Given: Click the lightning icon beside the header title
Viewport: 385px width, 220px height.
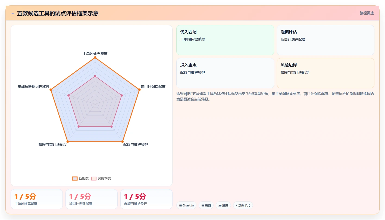Looking at the screenshot, I should [x=13, y=13].
